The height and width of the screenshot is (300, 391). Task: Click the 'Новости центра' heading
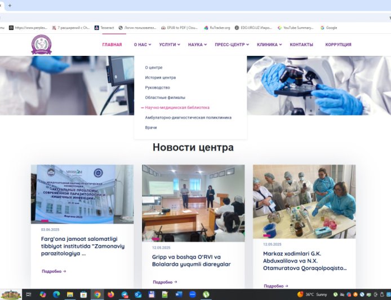[x=193, y=147]
